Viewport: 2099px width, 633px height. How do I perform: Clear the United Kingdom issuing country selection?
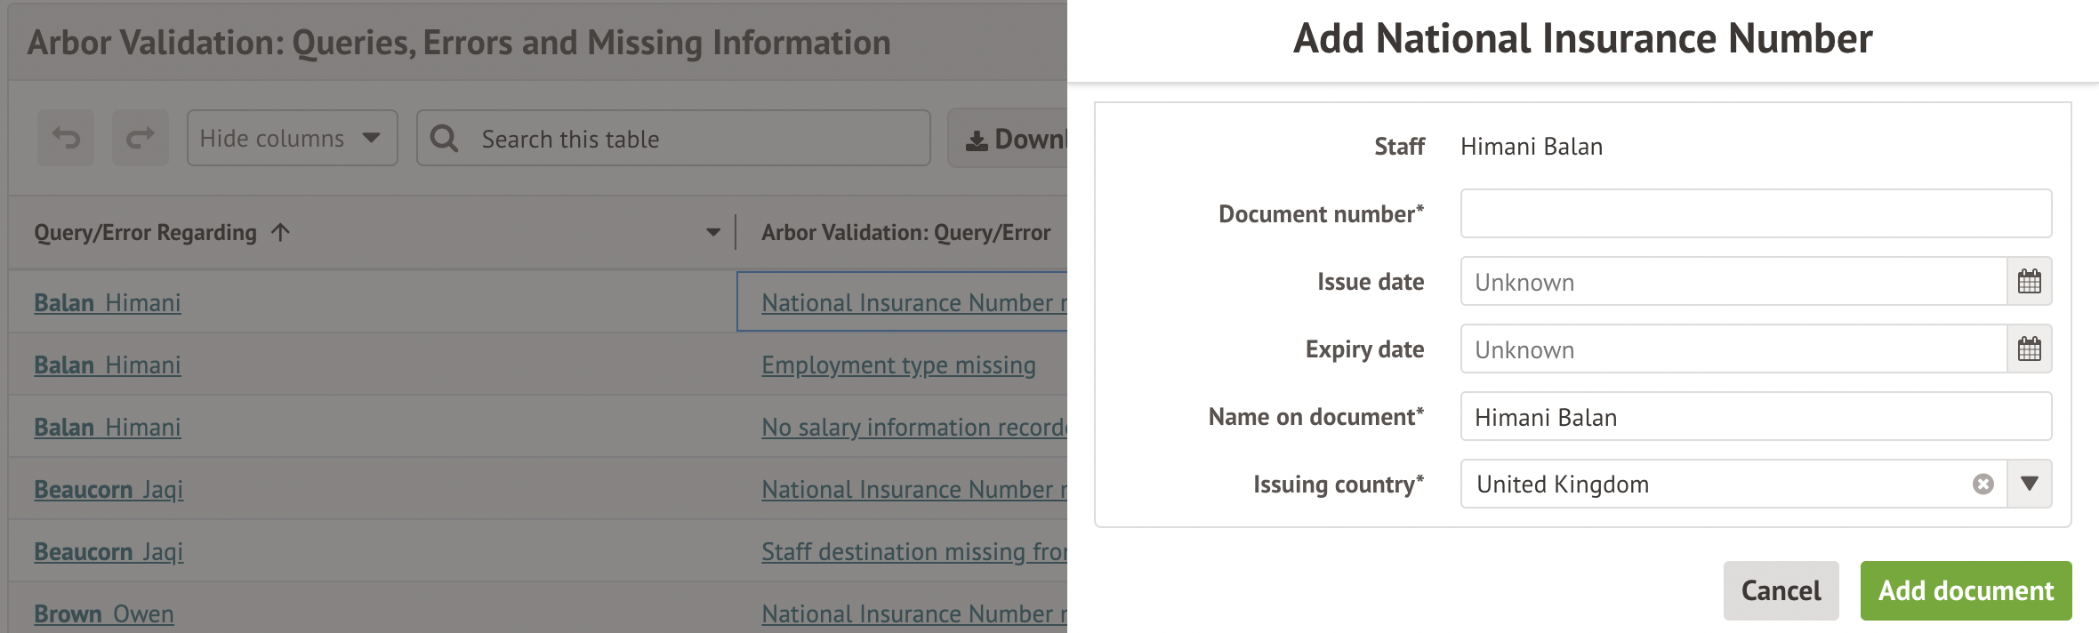[x=1982, y=484]
